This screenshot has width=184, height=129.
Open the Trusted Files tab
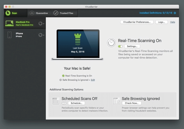click(x=64, y=13)
